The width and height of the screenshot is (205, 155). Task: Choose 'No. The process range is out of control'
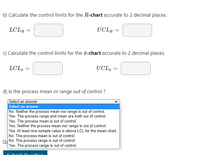click(x=64, y=141)
